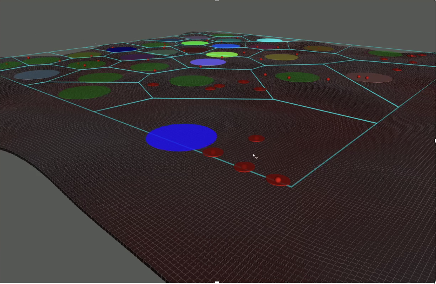The height and width of the screenshot is (284, 436).
Task: Select the mustard yellow disc
Action: [281, 57]
